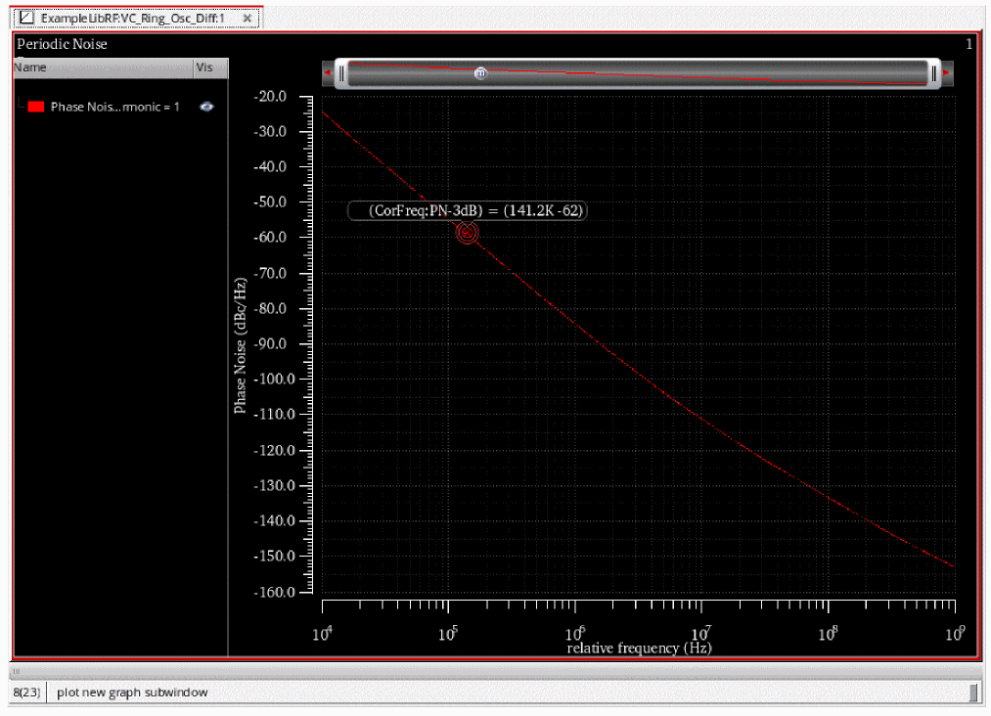Click the Name column header
The height and width of the screenshot is (716, 991).
tap(30, 67)
